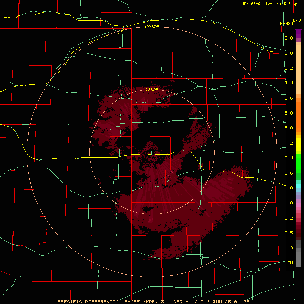
Task: Click the 6.6 value on the scale
Action: pos(289,98)
